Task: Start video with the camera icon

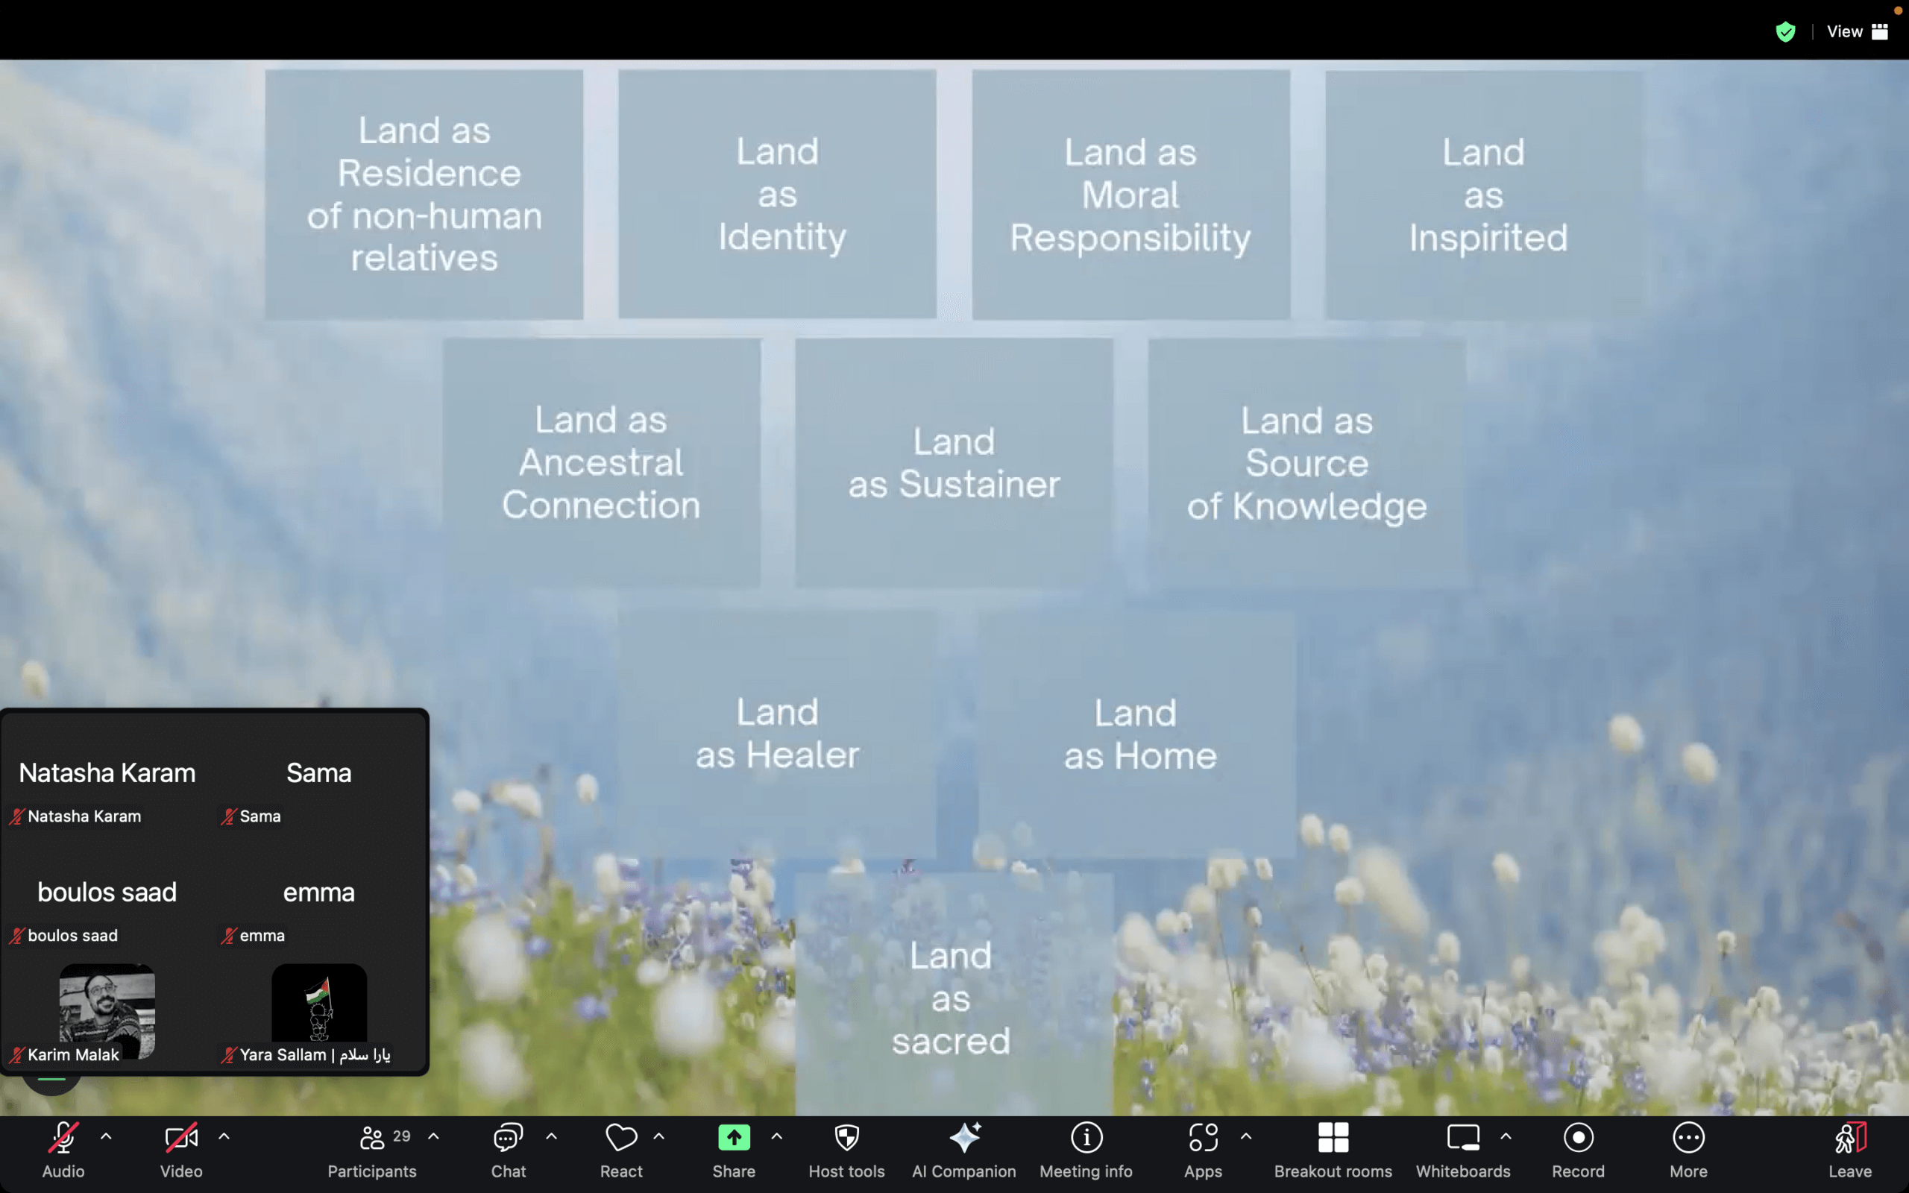Action: tap(180, 1139)
